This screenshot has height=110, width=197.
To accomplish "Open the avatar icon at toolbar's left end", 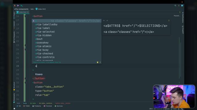I will [x=15, y=5].
